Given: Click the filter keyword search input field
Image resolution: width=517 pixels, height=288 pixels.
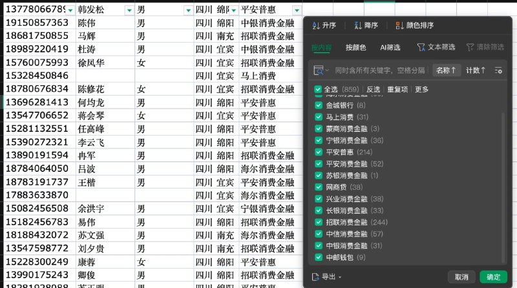Looking at the screenshot, I should 380,70.
